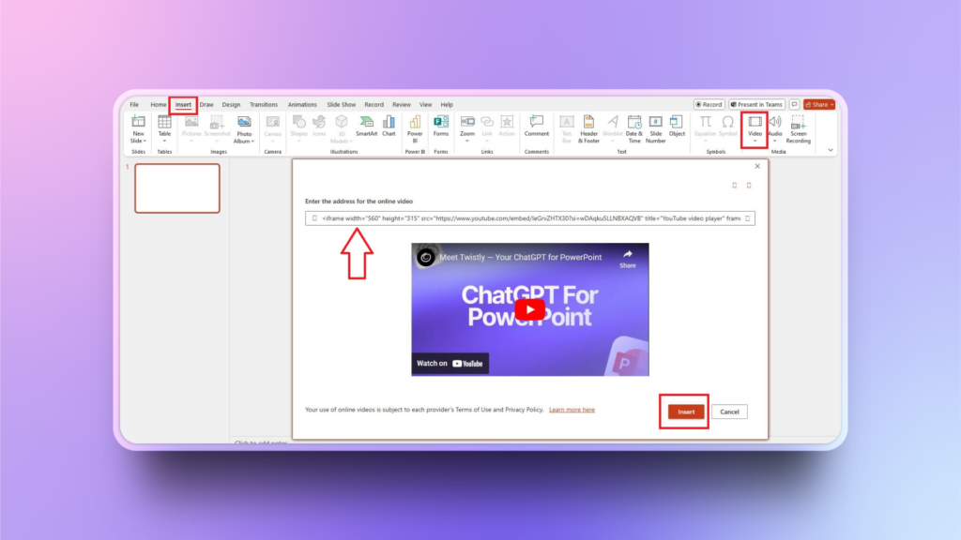
Task: Open the View tab
Action: click(425, 105)
